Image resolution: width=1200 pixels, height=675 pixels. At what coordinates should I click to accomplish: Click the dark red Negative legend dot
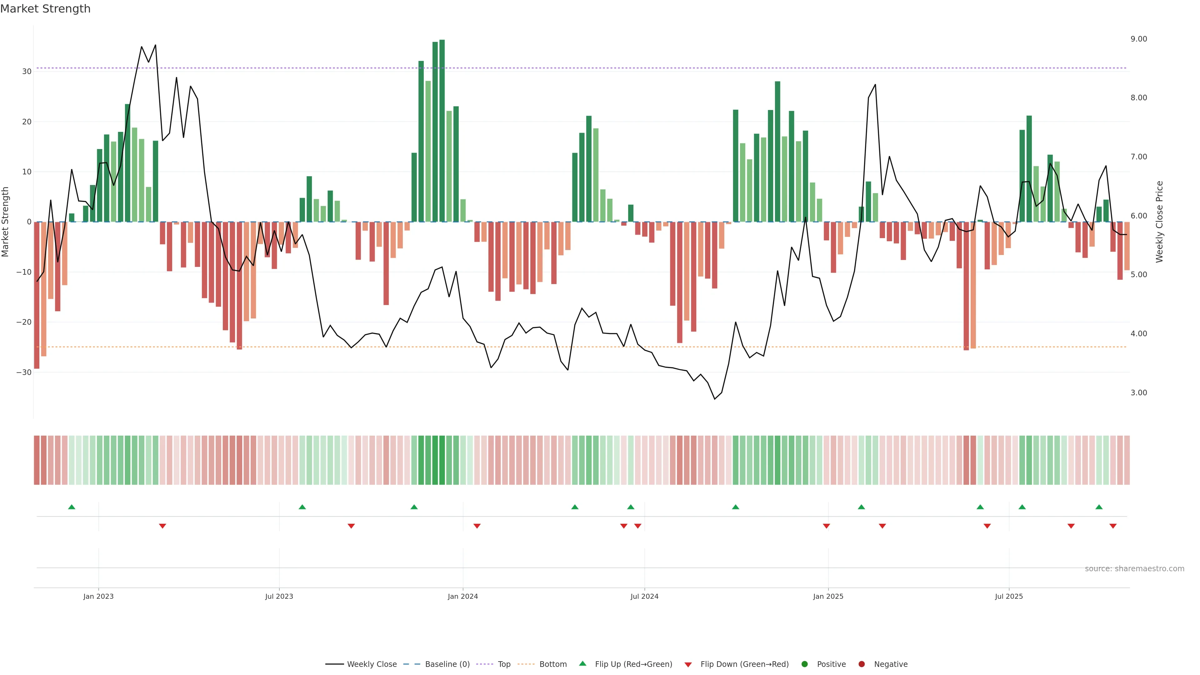point(861,664)
